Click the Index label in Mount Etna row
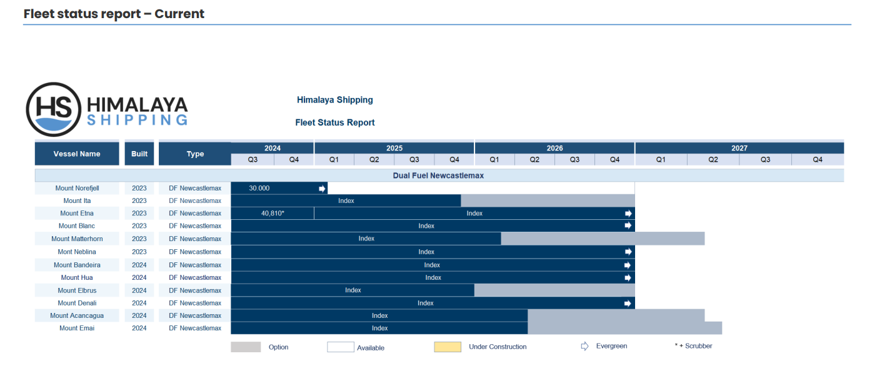Viewport: 877px width, 381px height. 474,214
